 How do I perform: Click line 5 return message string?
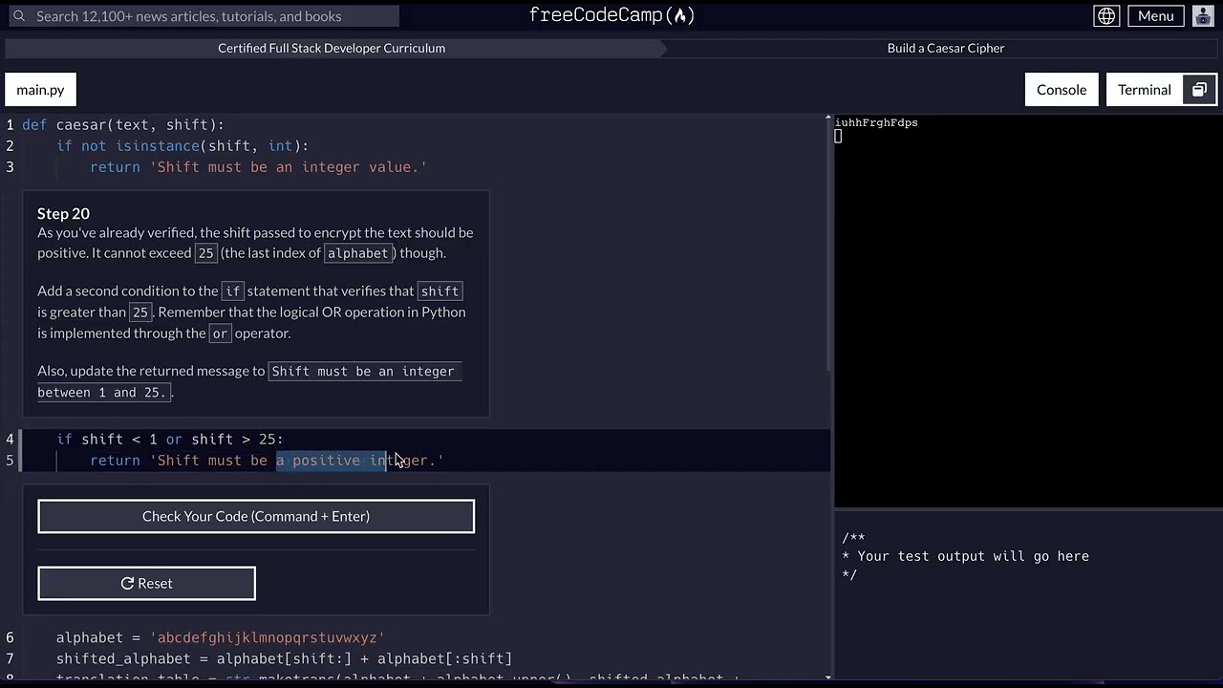pyautogui.click(x=296, y=461)
